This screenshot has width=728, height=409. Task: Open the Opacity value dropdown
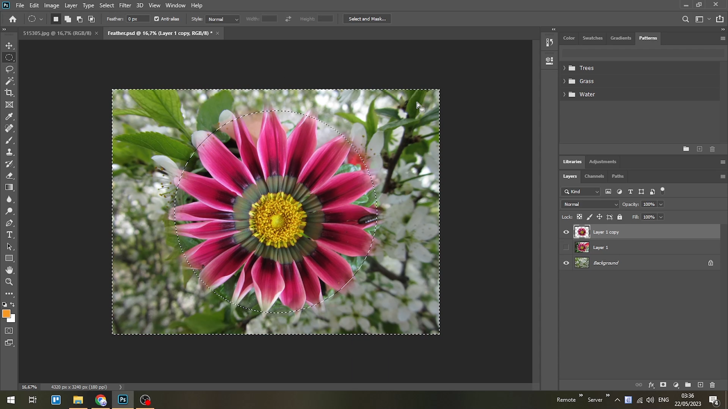coord(661,204)
